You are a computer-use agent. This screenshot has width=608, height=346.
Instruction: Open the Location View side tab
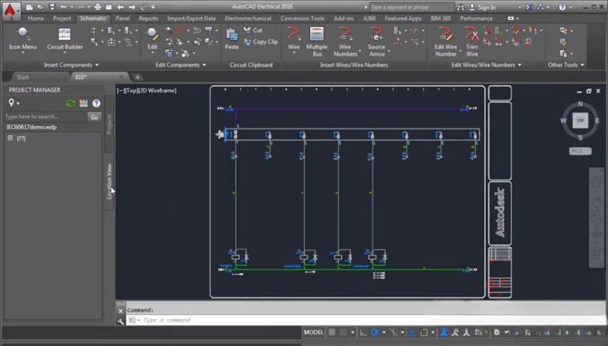click(109, 181)
